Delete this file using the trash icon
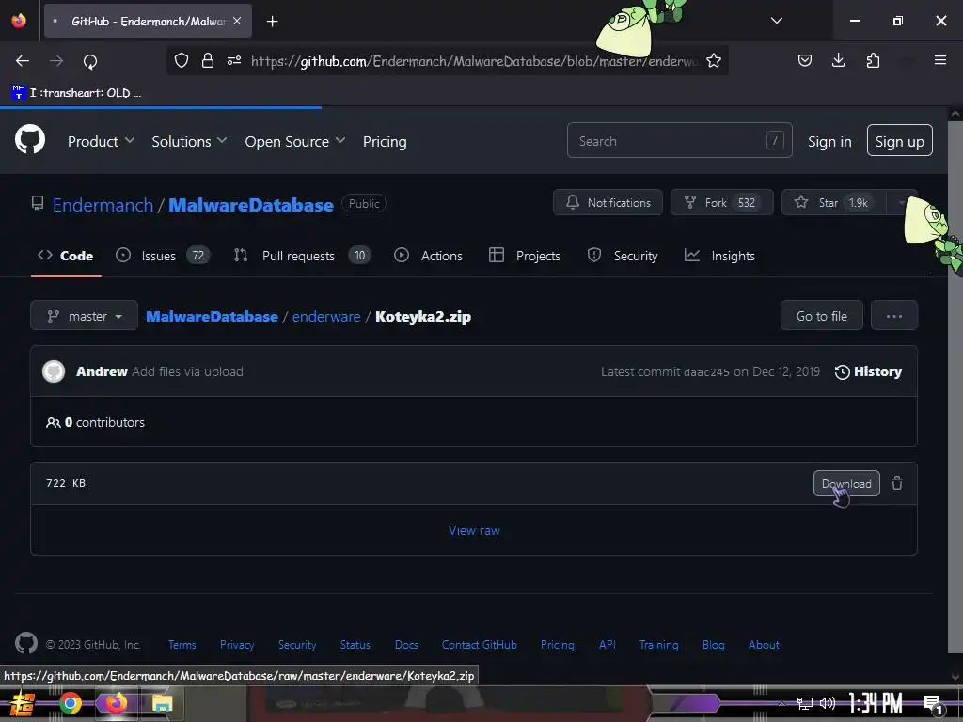The width and height of the screenshot is (963, 722). tap(896, 483)
